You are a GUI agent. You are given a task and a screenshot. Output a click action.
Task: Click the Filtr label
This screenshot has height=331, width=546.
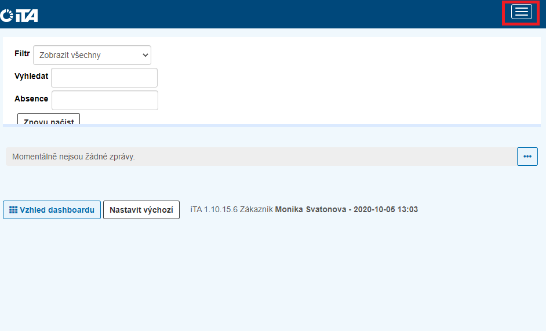[x=22, y=53]
